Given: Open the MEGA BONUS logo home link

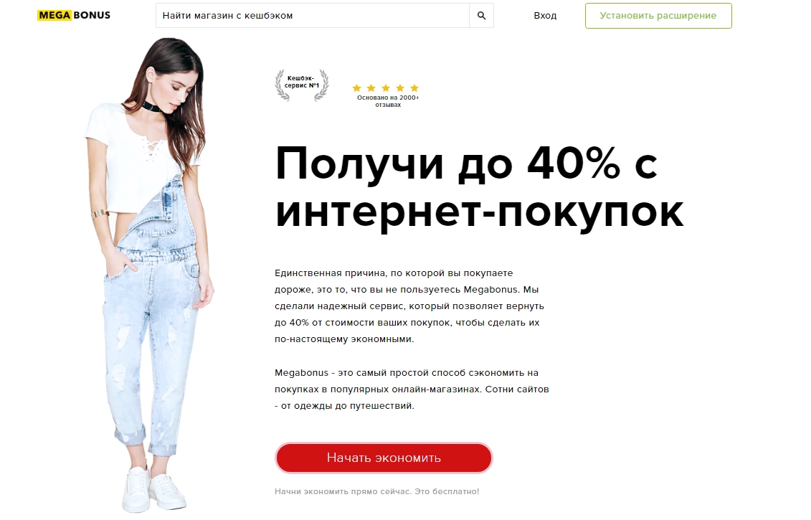Looking at the screenshot, I should 74,16.
